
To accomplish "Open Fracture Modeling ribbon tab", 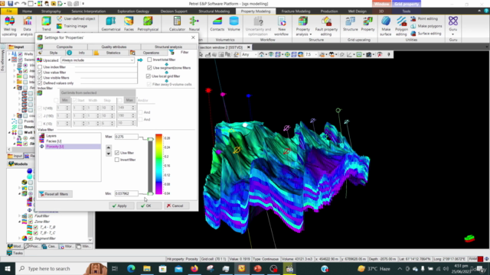I will coord(296,11).
